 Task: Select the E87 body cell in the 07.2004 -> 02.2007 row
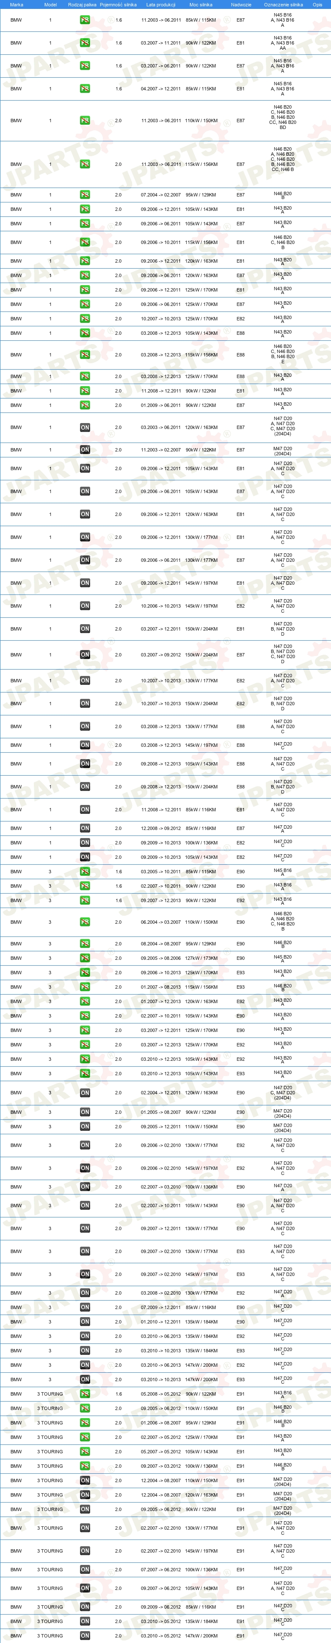coord(240,194)
